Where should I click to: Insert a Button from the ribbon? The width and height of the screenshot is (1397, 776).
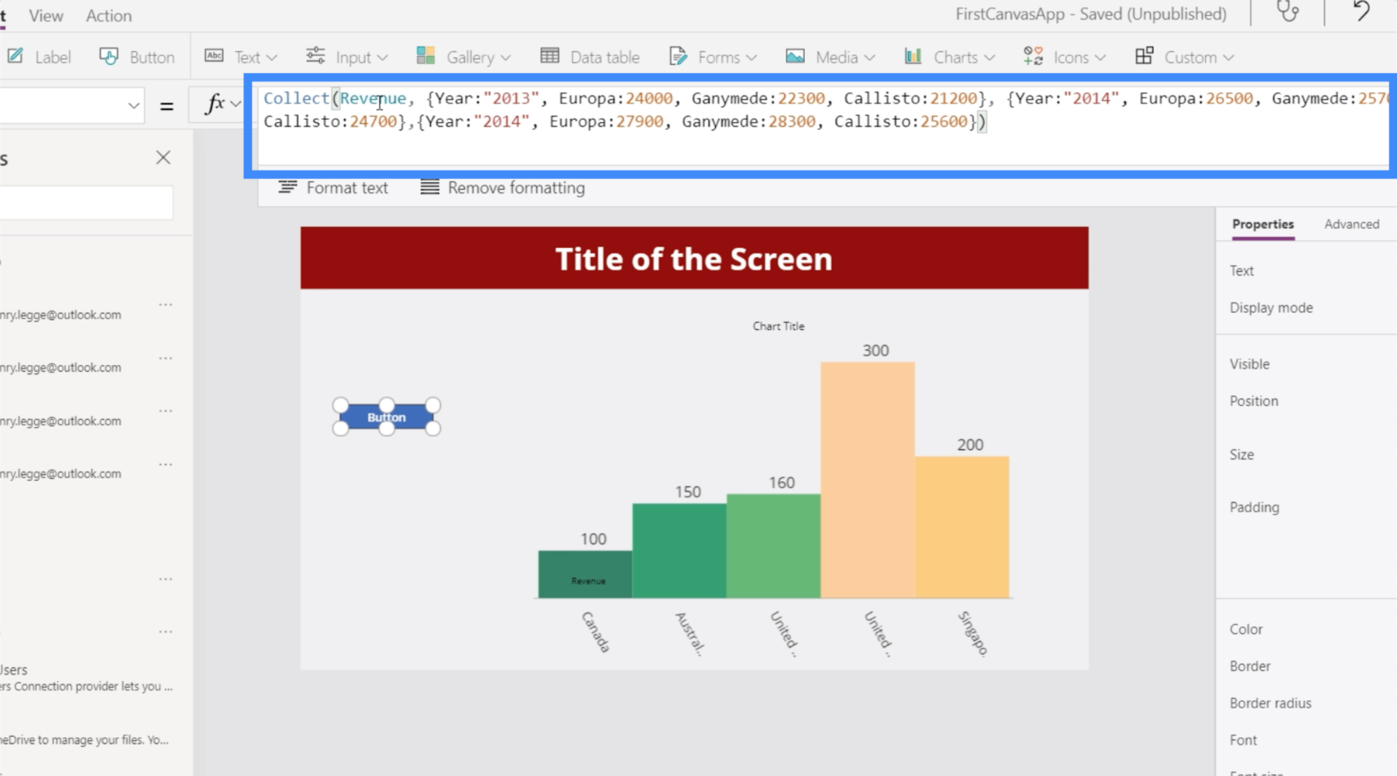[137, 57]
